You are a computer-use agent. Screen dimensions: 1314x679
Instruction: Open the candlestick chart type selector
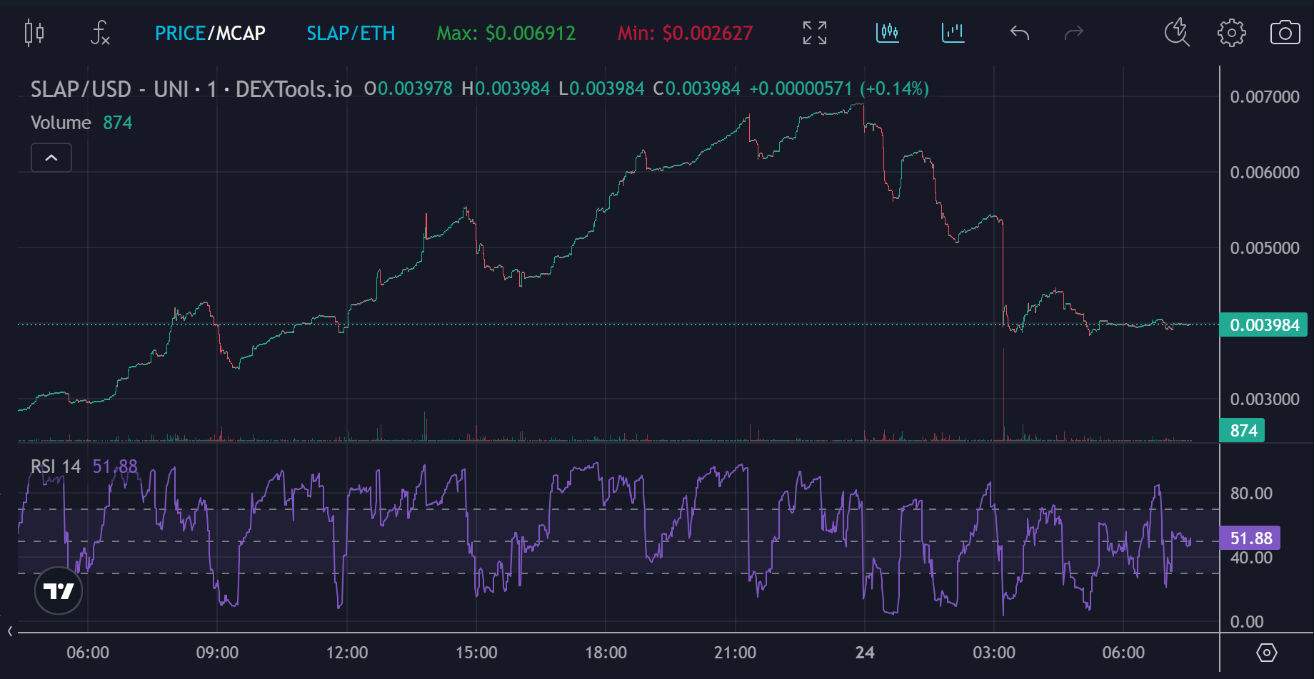point(34,33)
